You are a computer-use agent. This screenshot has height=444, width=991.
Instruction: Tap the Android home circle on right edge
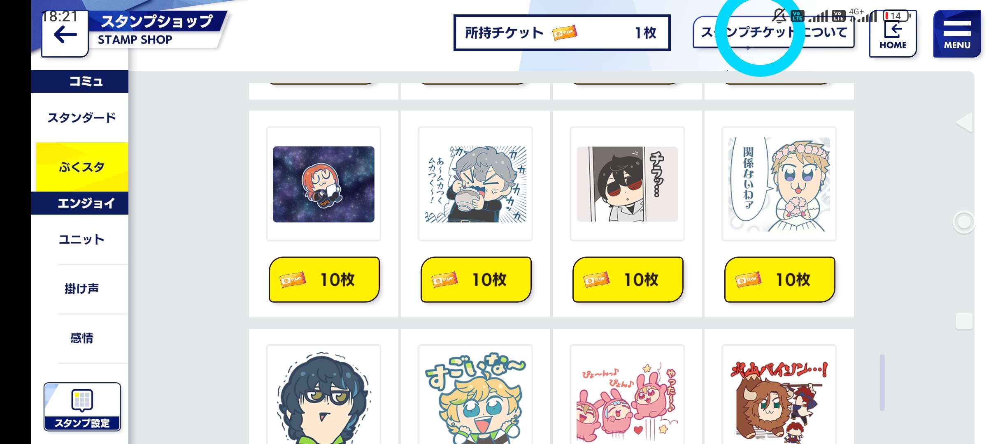coord(964,222)
